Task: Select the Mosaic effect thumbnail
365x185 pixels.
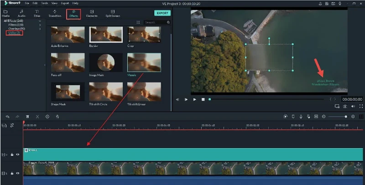Action: [144, 62]
